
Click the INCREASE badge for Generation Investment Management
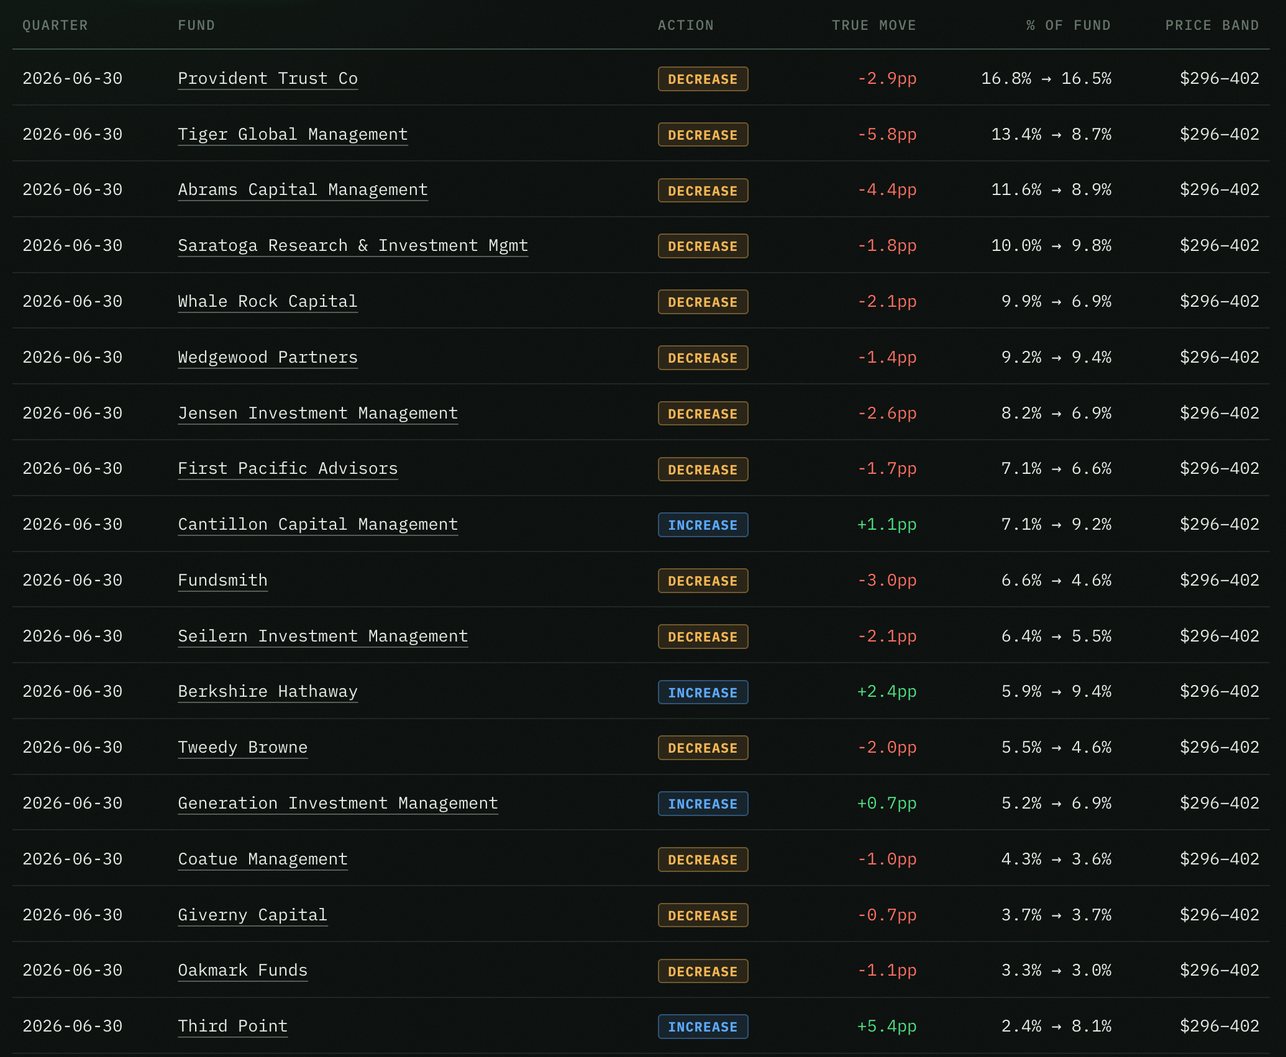point(703,804)
